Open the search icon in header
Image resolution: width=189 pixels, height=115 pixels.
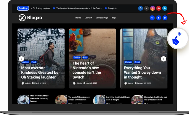tap(152, 18)
